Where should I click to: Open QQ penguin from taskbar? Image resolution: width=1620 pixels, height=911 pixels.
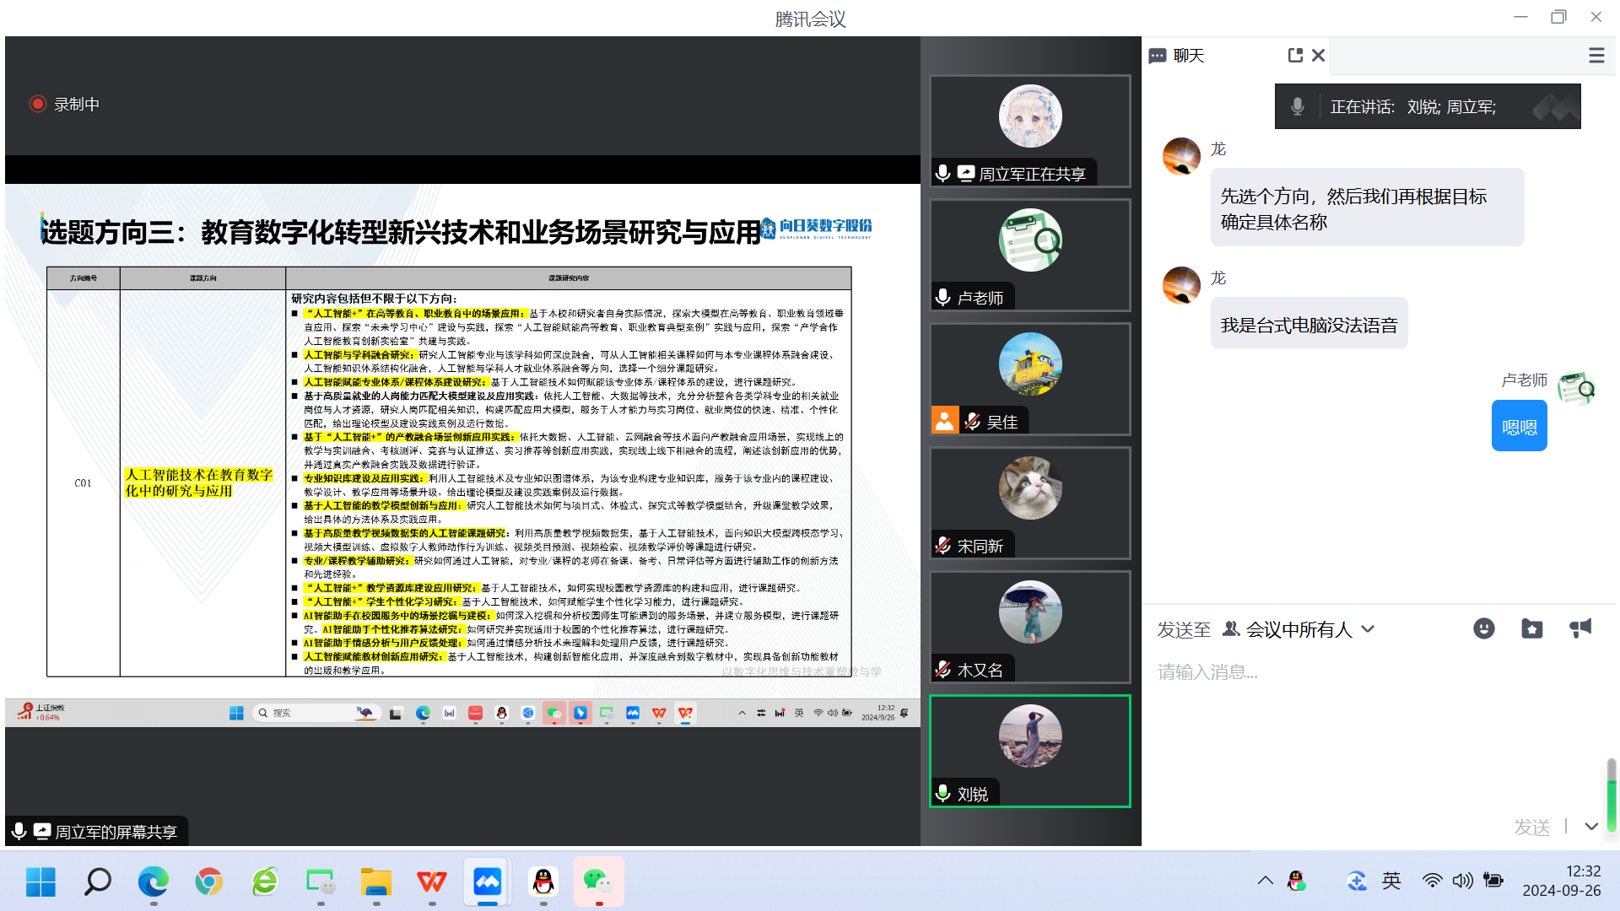543,881
